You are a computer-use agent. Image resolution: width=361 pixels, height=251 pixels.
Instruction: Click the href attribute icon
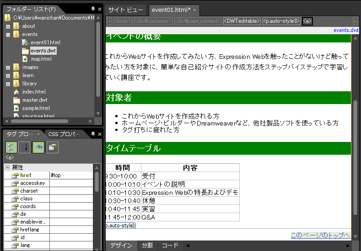(x=15, y=175)
